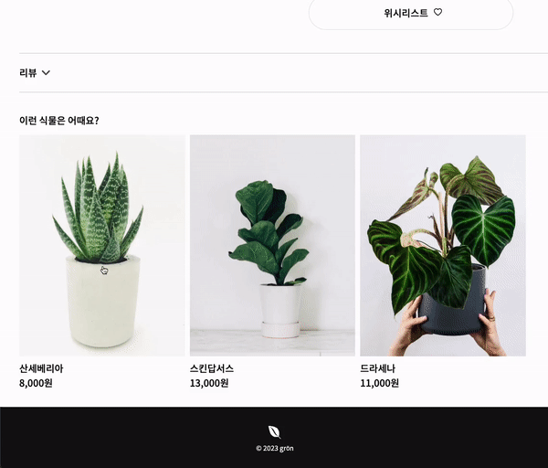Image resolution: width=548 pixels, height=468 pixels.
Task: Click the heart icon next to 위시리스트
Action: (437, 12)
